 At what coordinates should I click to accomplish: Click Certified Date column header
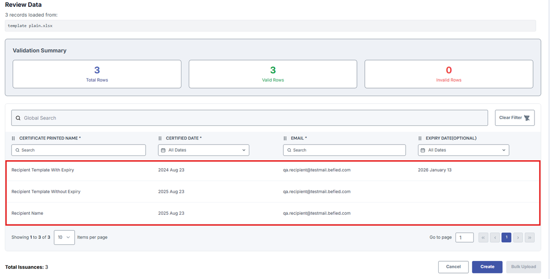pos(184,138)
